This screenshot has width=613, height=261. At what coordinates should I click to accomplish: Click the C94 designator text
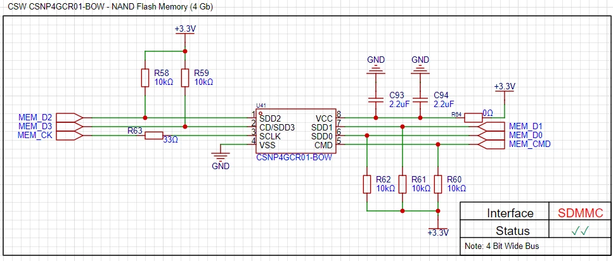pos(441,95)
